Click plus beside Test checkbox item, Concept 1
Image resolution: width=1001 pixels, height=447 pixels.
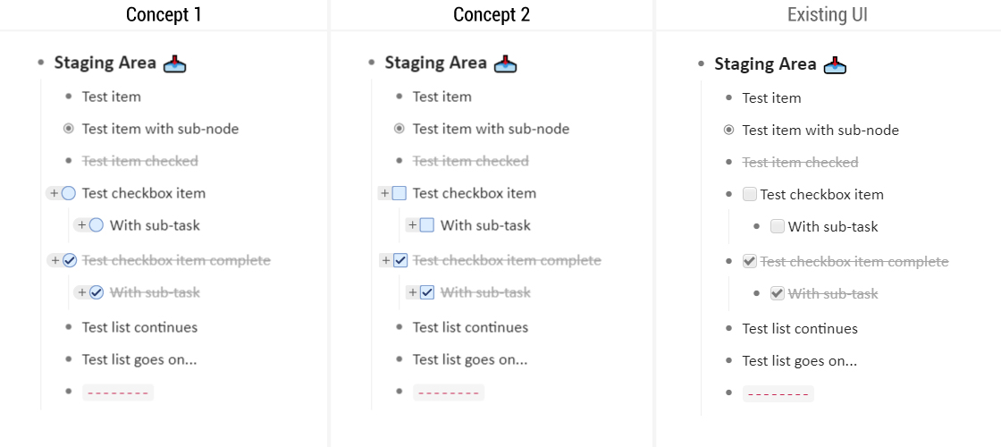pos(54,193)
